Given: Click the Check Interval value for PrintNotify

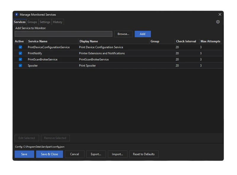Looking at the screenshot, I should [x=177, y=53].
